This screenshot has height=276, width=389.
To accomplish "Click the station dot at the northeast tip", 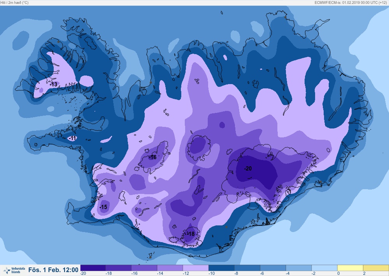I will click(x=285, y=17).
